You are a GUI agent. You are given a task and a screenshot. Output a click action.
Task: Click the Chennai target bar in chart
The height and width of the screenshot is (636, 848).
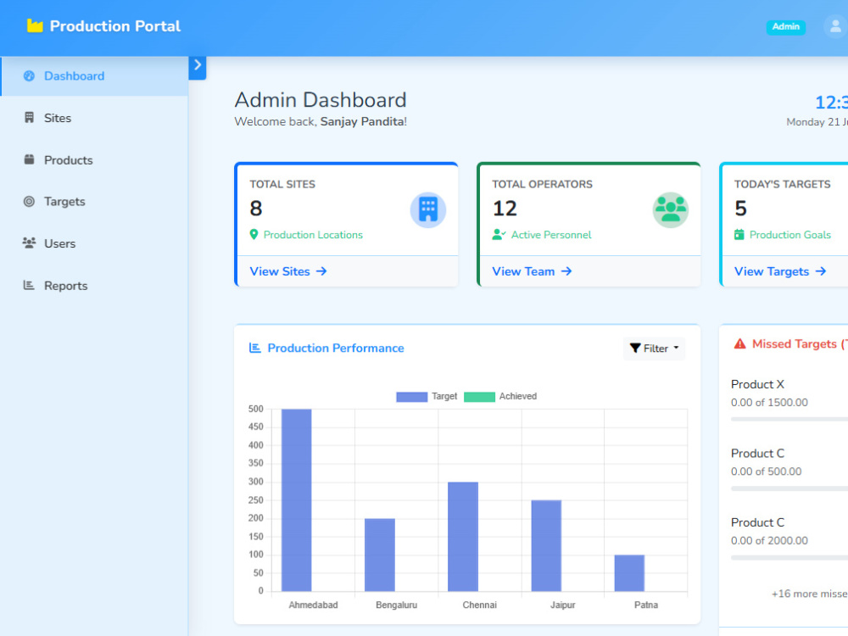click(463, 537)
